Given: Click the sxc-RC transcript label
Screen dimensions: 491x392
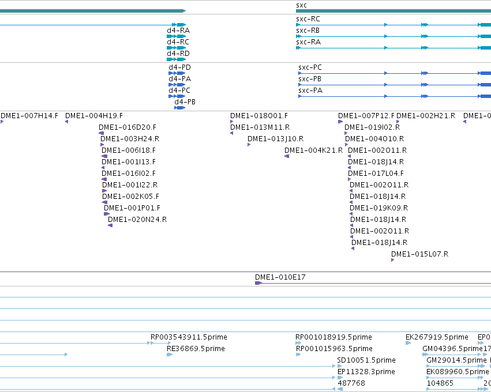Looking at the screenshot, I should tap(308, 19).
